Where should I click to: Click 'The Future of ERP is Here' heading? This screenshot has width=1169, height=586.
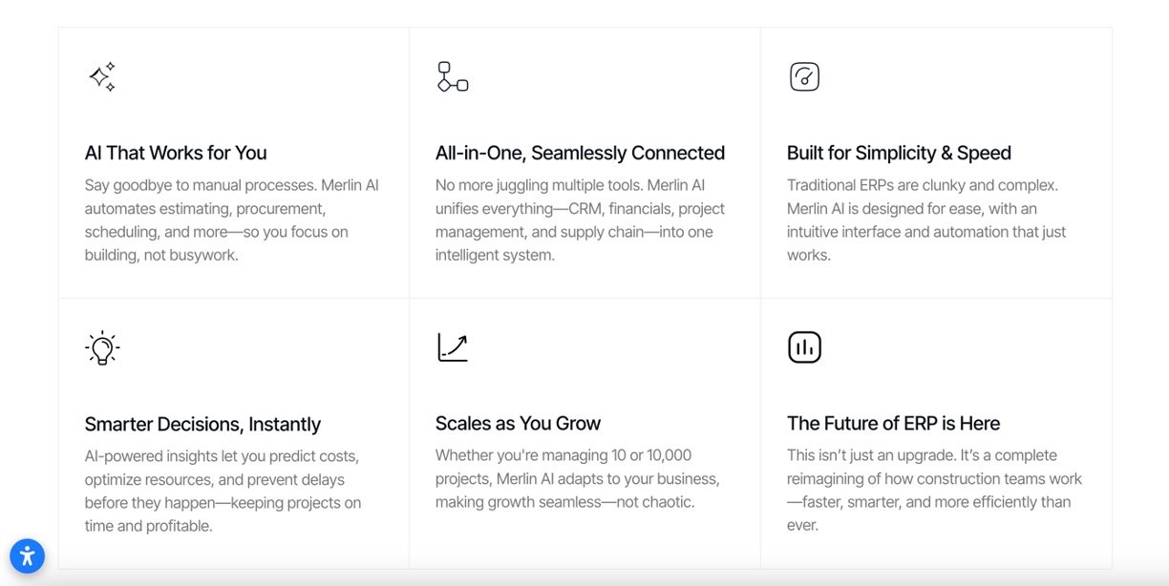coord(893,423)
